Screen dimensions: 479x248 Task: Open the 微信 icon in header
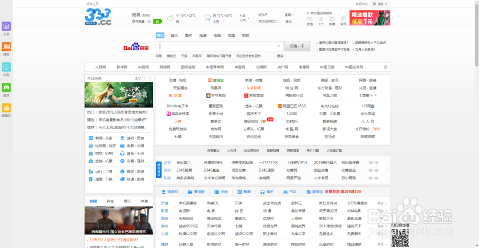[x=310, y=19]
